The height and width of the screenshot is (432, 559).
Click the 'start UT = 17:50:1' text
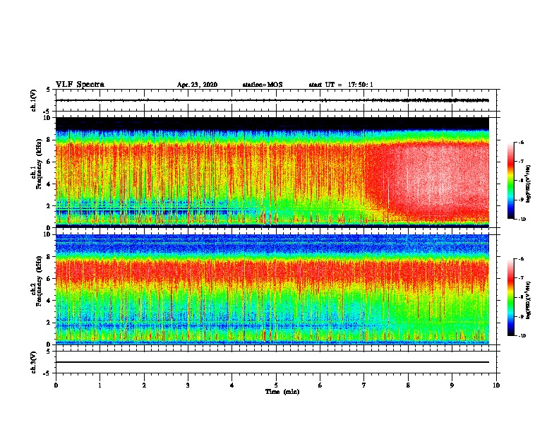(x=341, y=85)
